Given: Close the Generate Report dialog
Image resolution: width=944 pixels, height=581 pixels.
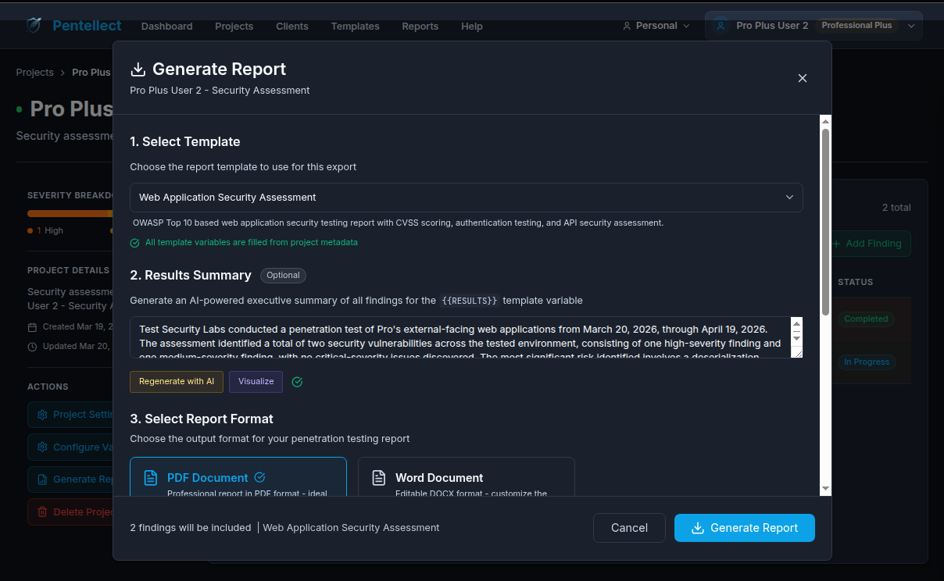Looking at the screenshot, I should point(802,78).
